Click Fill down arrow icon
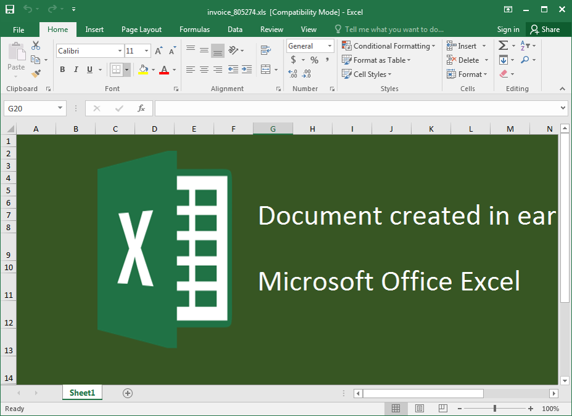Viewport: 572px width, 416px height. 504,60
